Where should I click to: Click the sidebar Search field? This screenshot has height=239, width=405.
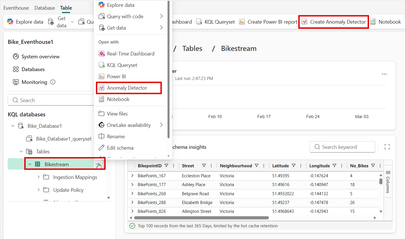point(51,100)
